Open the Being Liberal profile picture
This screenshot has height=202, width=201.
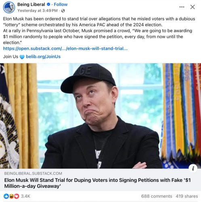tap(9, 7)
